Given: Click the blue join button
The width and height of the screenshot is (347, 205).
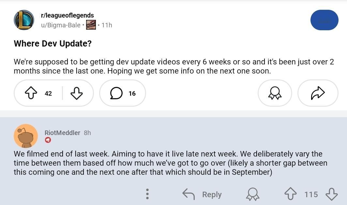Looking at the screenshot, I should pos(324,20).
